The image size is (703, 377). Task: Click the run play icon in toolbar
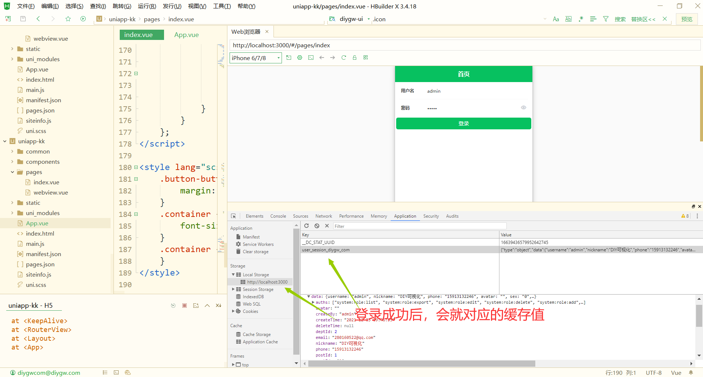83,19
